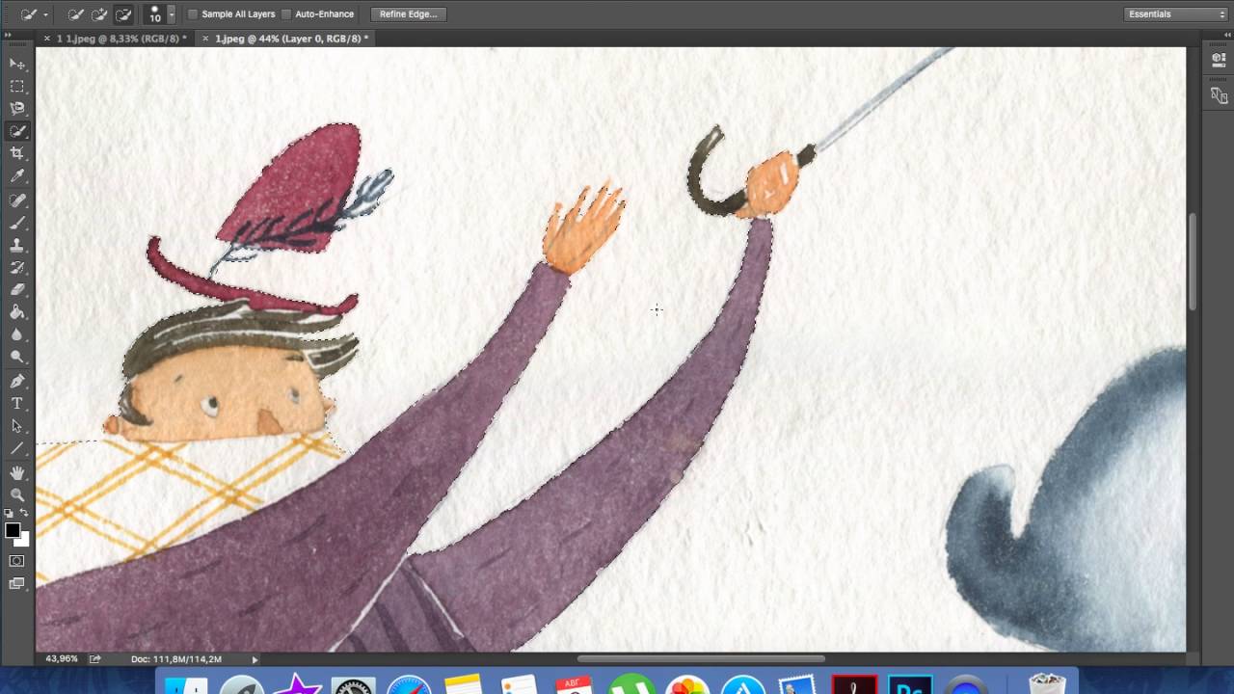The width and height of the screenshot is (1234, 694).
Task: Select the Brush tool
Action: (x=17, y=223)
